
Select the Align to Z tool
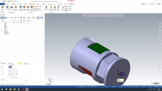58,8
